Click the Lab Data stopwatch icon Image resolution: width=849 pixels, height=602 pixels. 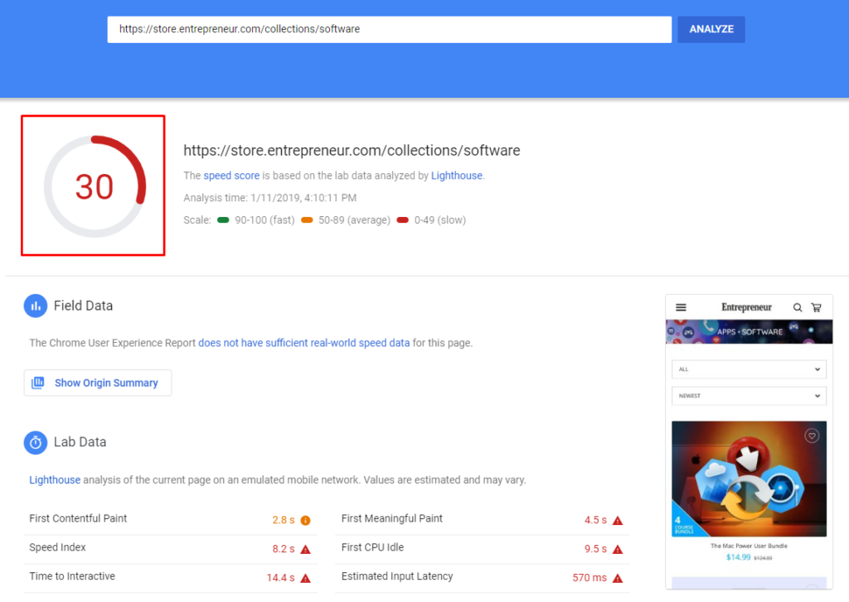pyautogui.click(x=36, y=442)
